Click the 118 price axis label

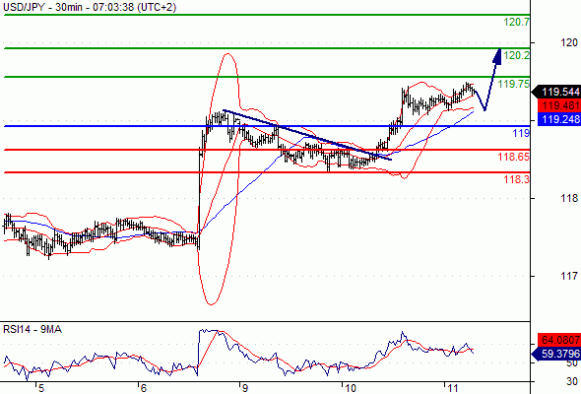click(569, 198)
